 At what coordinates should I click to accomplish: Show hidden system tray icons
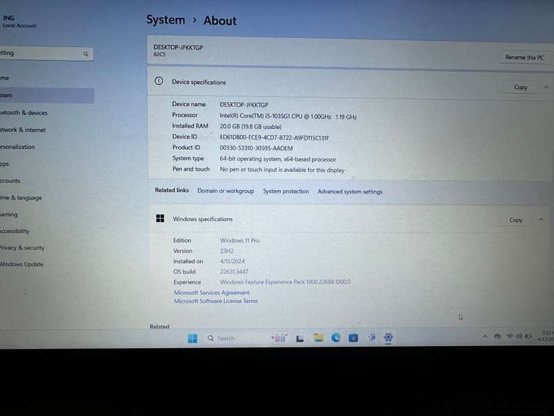point(485,337)
